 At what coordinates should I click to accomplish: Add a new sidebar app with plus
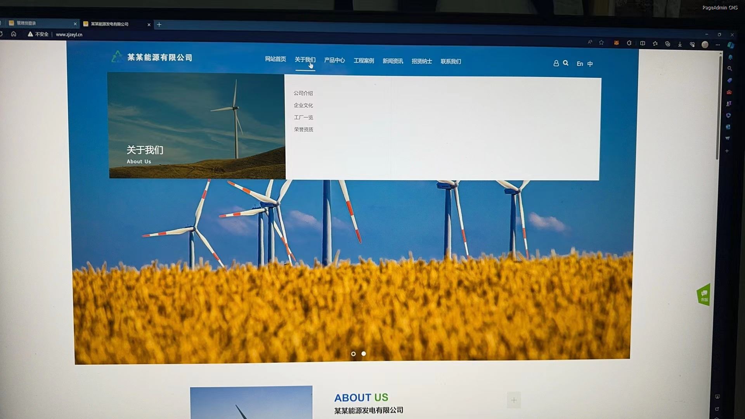727,151
